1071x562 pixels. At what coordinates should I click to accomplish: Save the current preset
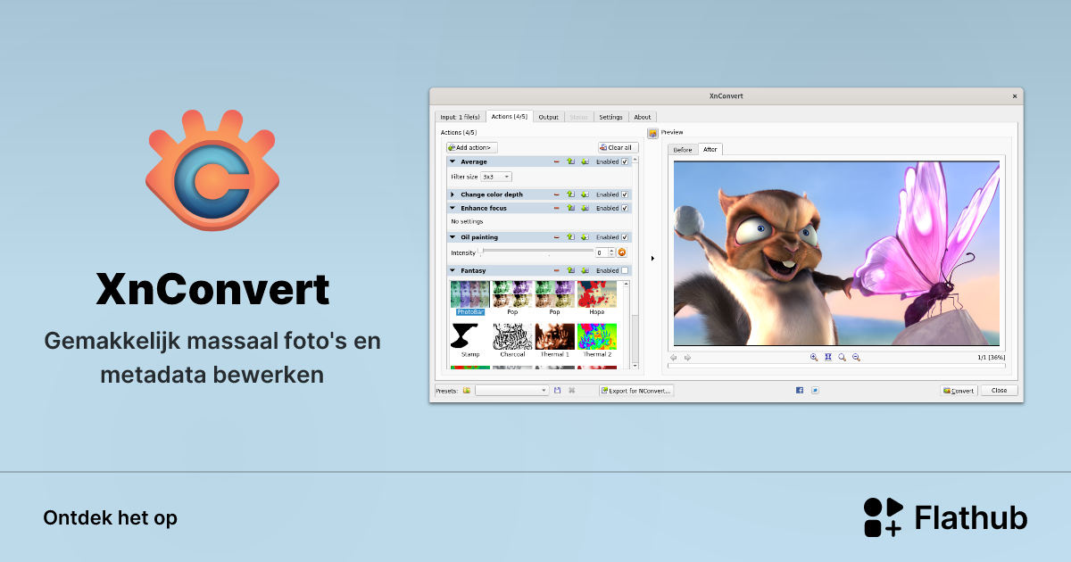556,390
